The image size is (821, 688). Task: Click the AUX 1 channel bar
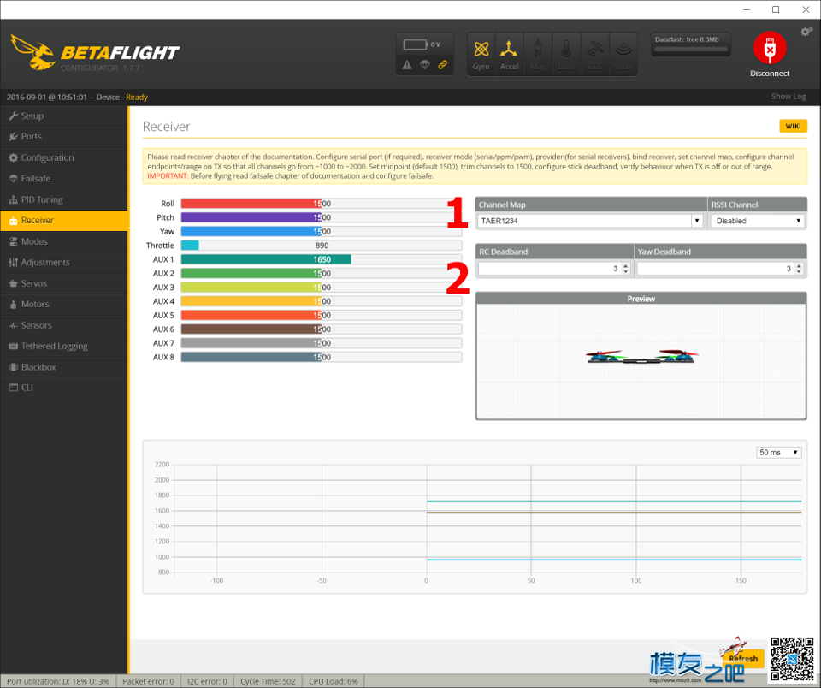pyautogui.click(x=322, y=259)
